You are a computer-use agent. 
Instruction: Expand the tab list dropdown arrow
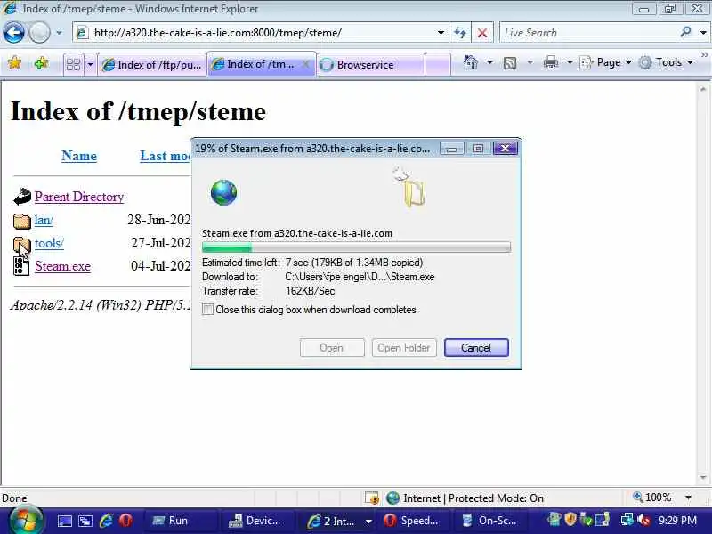(90, 64)
